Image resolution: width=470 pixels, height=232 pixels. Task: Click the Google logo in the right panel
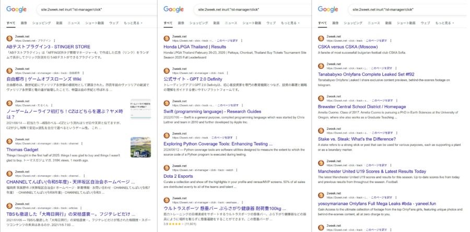coord(328,9)
